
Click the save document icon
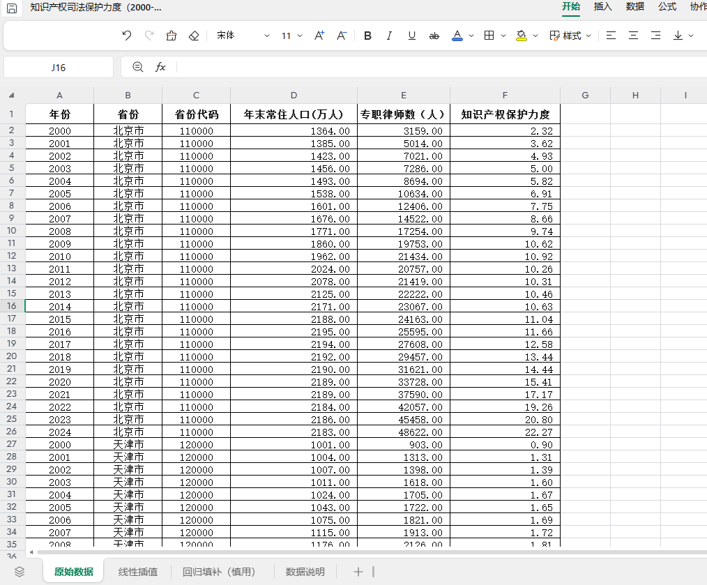[x=12, y=8]
